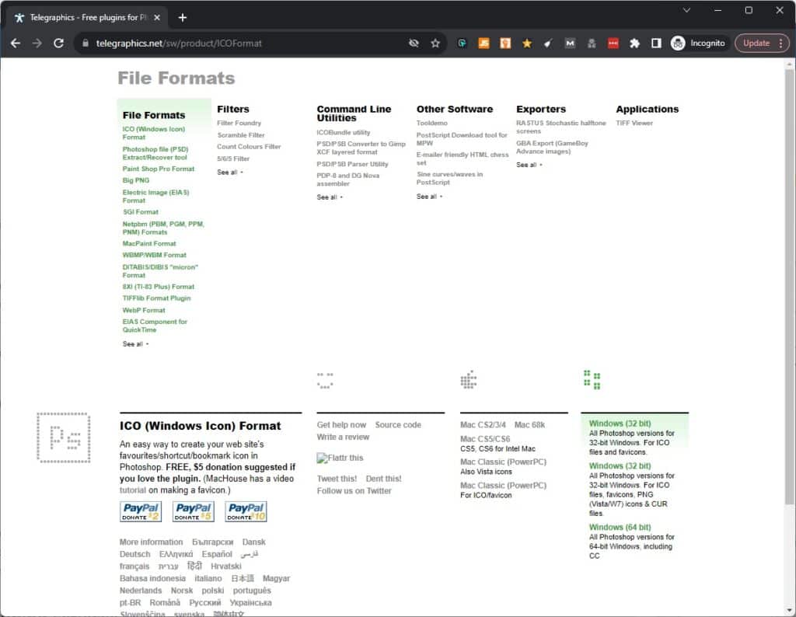The width and height of the screenshot is (796, 617).
Task: Click the Write a review link
Action: (x=343, y=437)
